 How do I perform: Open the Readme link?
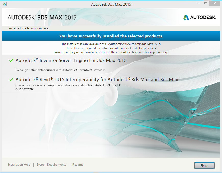pos(78,165)
